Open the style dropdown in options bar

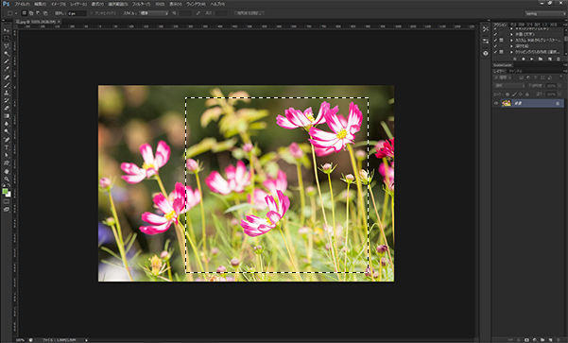tap(154, 13)
